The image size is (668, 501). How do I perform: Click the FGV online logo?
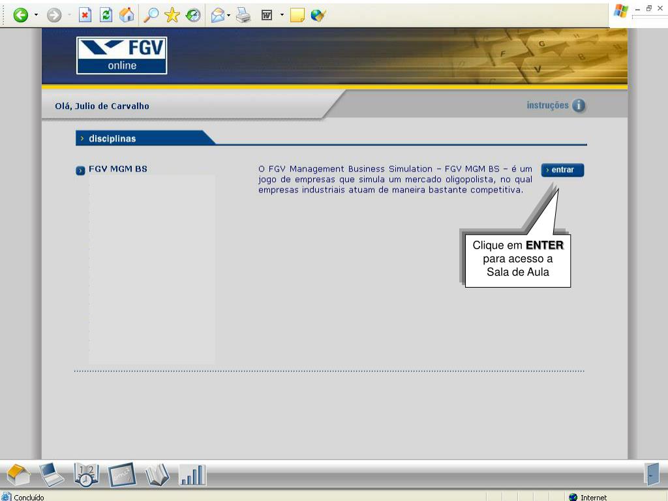[122, 55]
